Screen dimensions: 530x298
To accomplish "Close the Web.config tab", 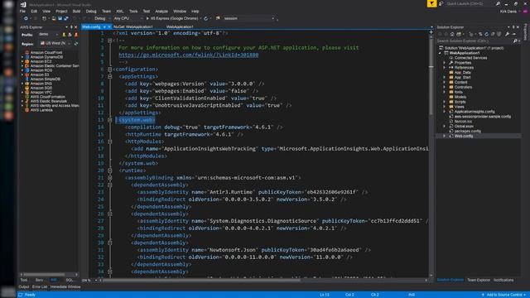I will click(109, 27).
